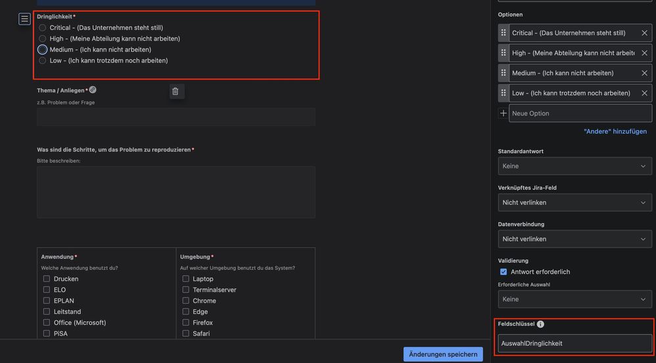Choose the Low radio option
This screenshot has height=363, width=656.
(42, 60)
